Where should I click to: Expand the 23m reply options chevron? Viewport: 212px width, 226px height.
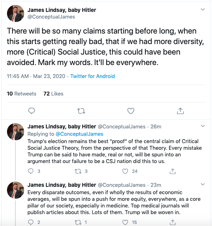[203, 184]
